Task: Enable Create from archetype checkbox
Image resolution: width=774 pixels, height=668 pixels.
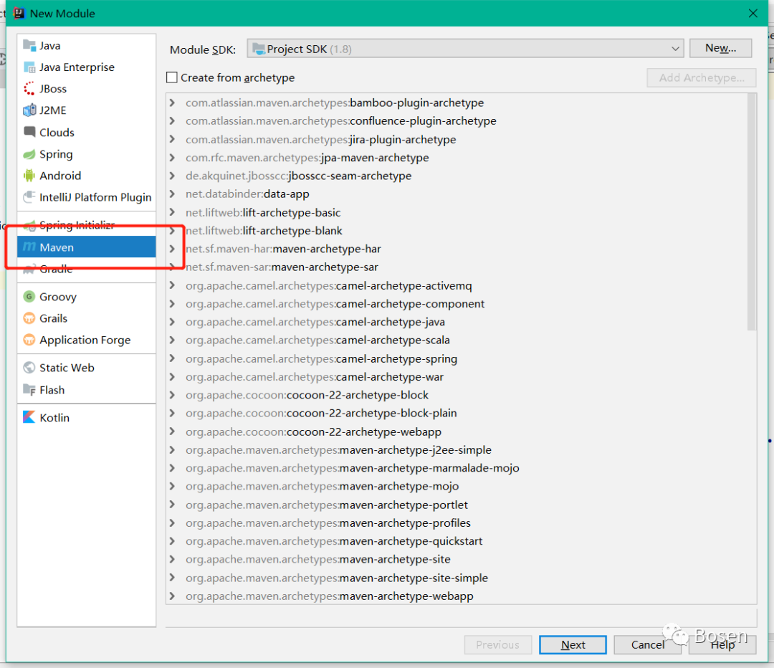Action: [172, 77]
